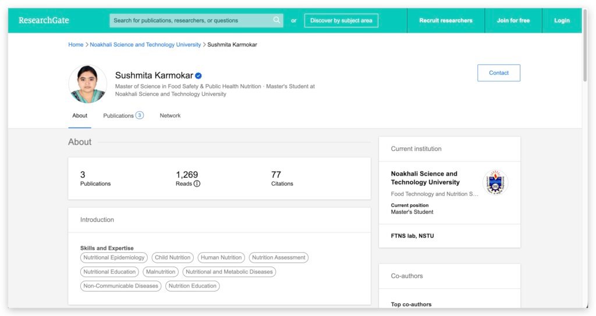The width and height of the screenshot is (596, 316).
Task: Select the About tab
Action: click(x=80, y=116)
